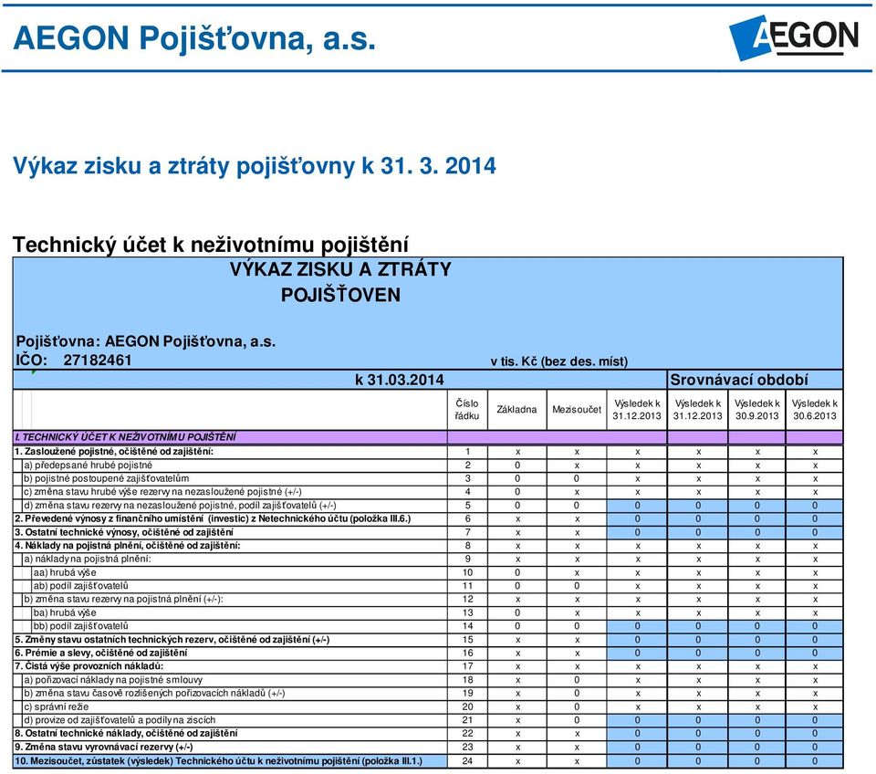Click row 'b) změna stavu rezervy na pojistná plnění (+/-):'

(428, 599)
